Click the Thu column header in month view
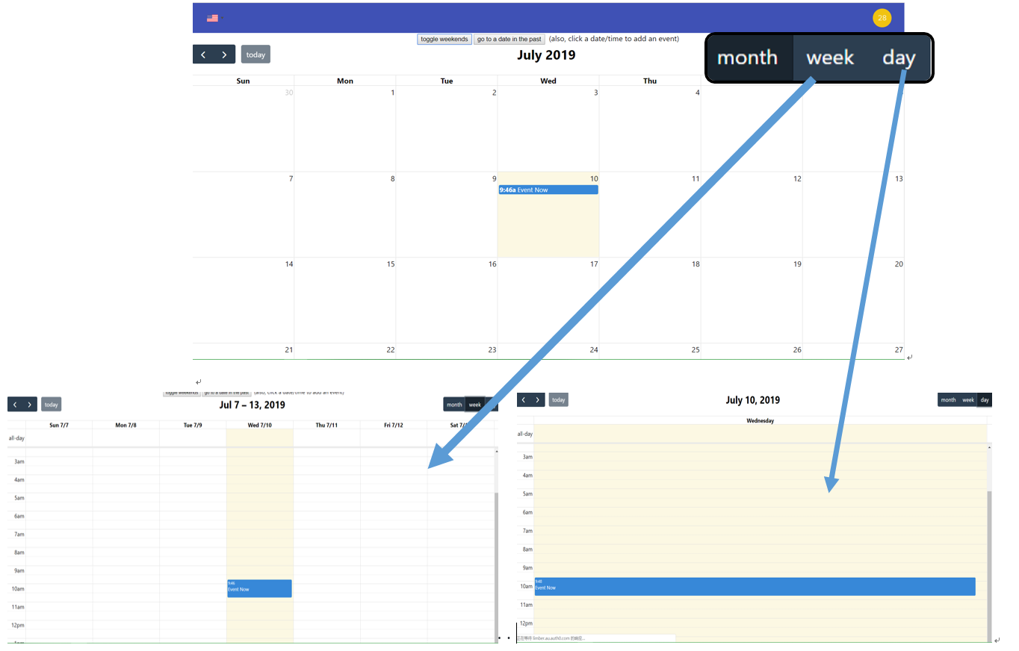 [x=650, y=81]
